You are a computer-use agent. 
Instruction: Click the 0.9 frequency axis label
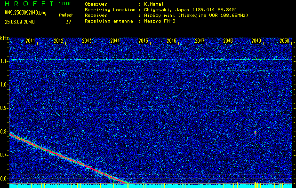4,108
